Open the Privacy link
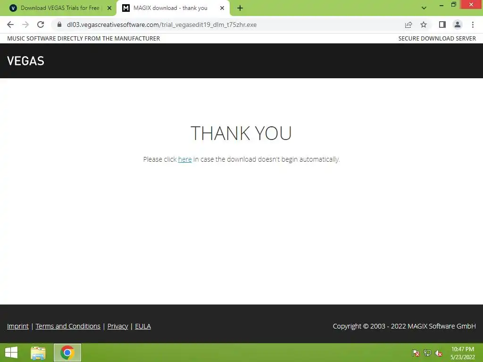 (117, 326)
